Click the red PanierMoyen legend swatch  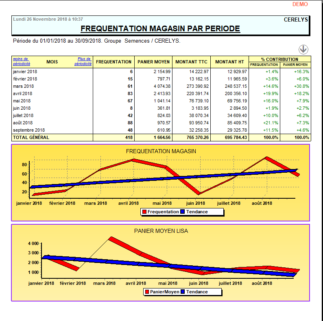(147, 292)
